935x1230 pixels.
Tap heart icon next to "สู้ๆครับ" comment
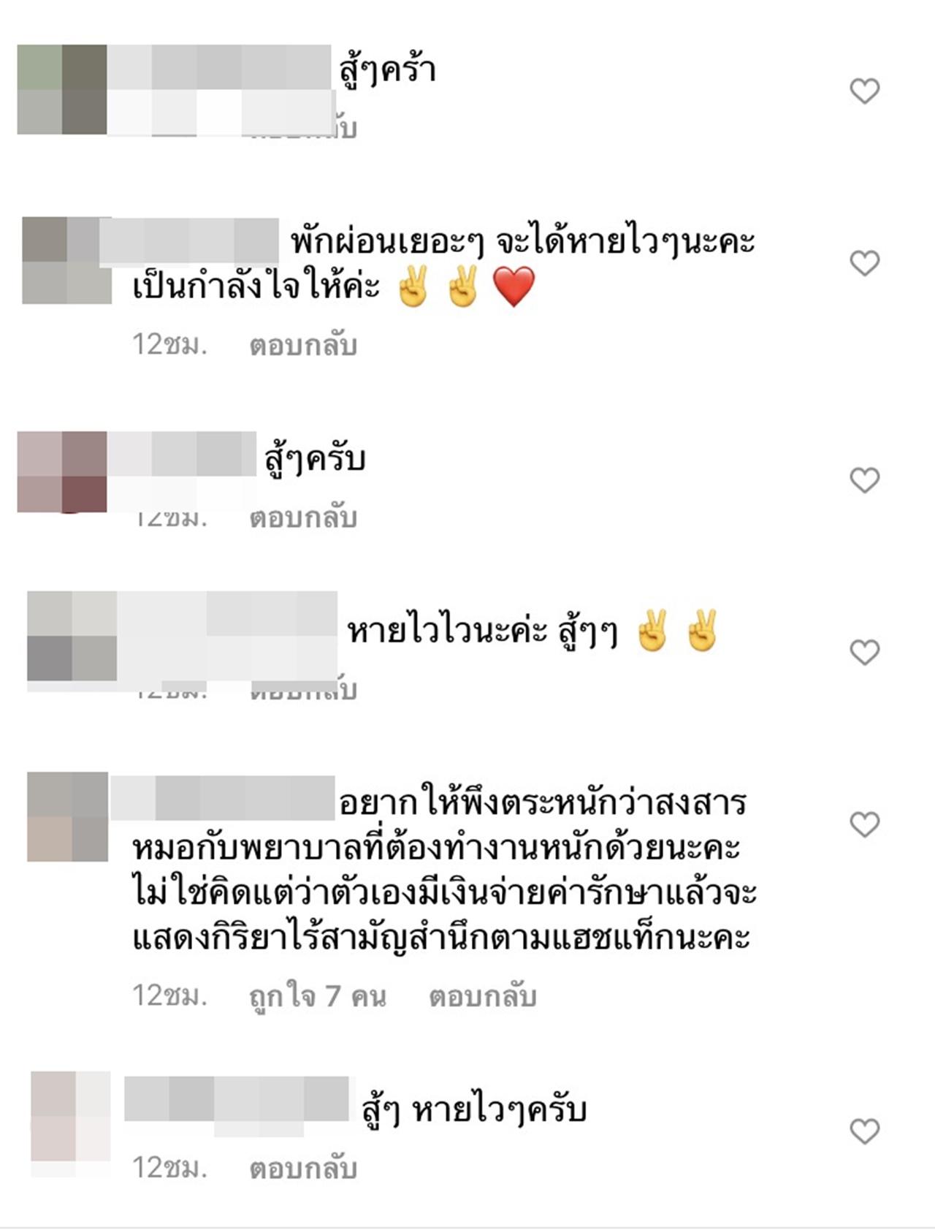tap(864, 480)
